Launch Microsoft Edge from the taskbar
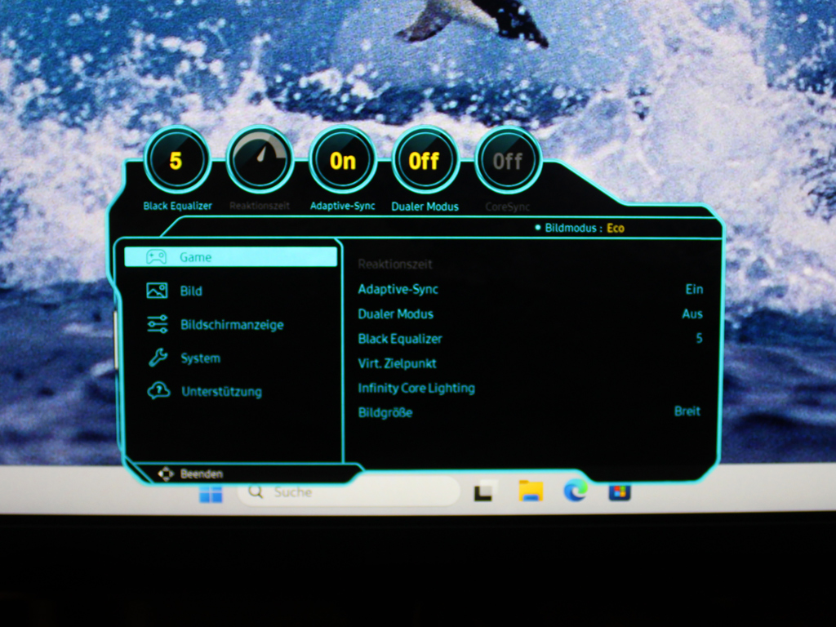The width and height of the screenshot is (836, 627). [576, 491]
